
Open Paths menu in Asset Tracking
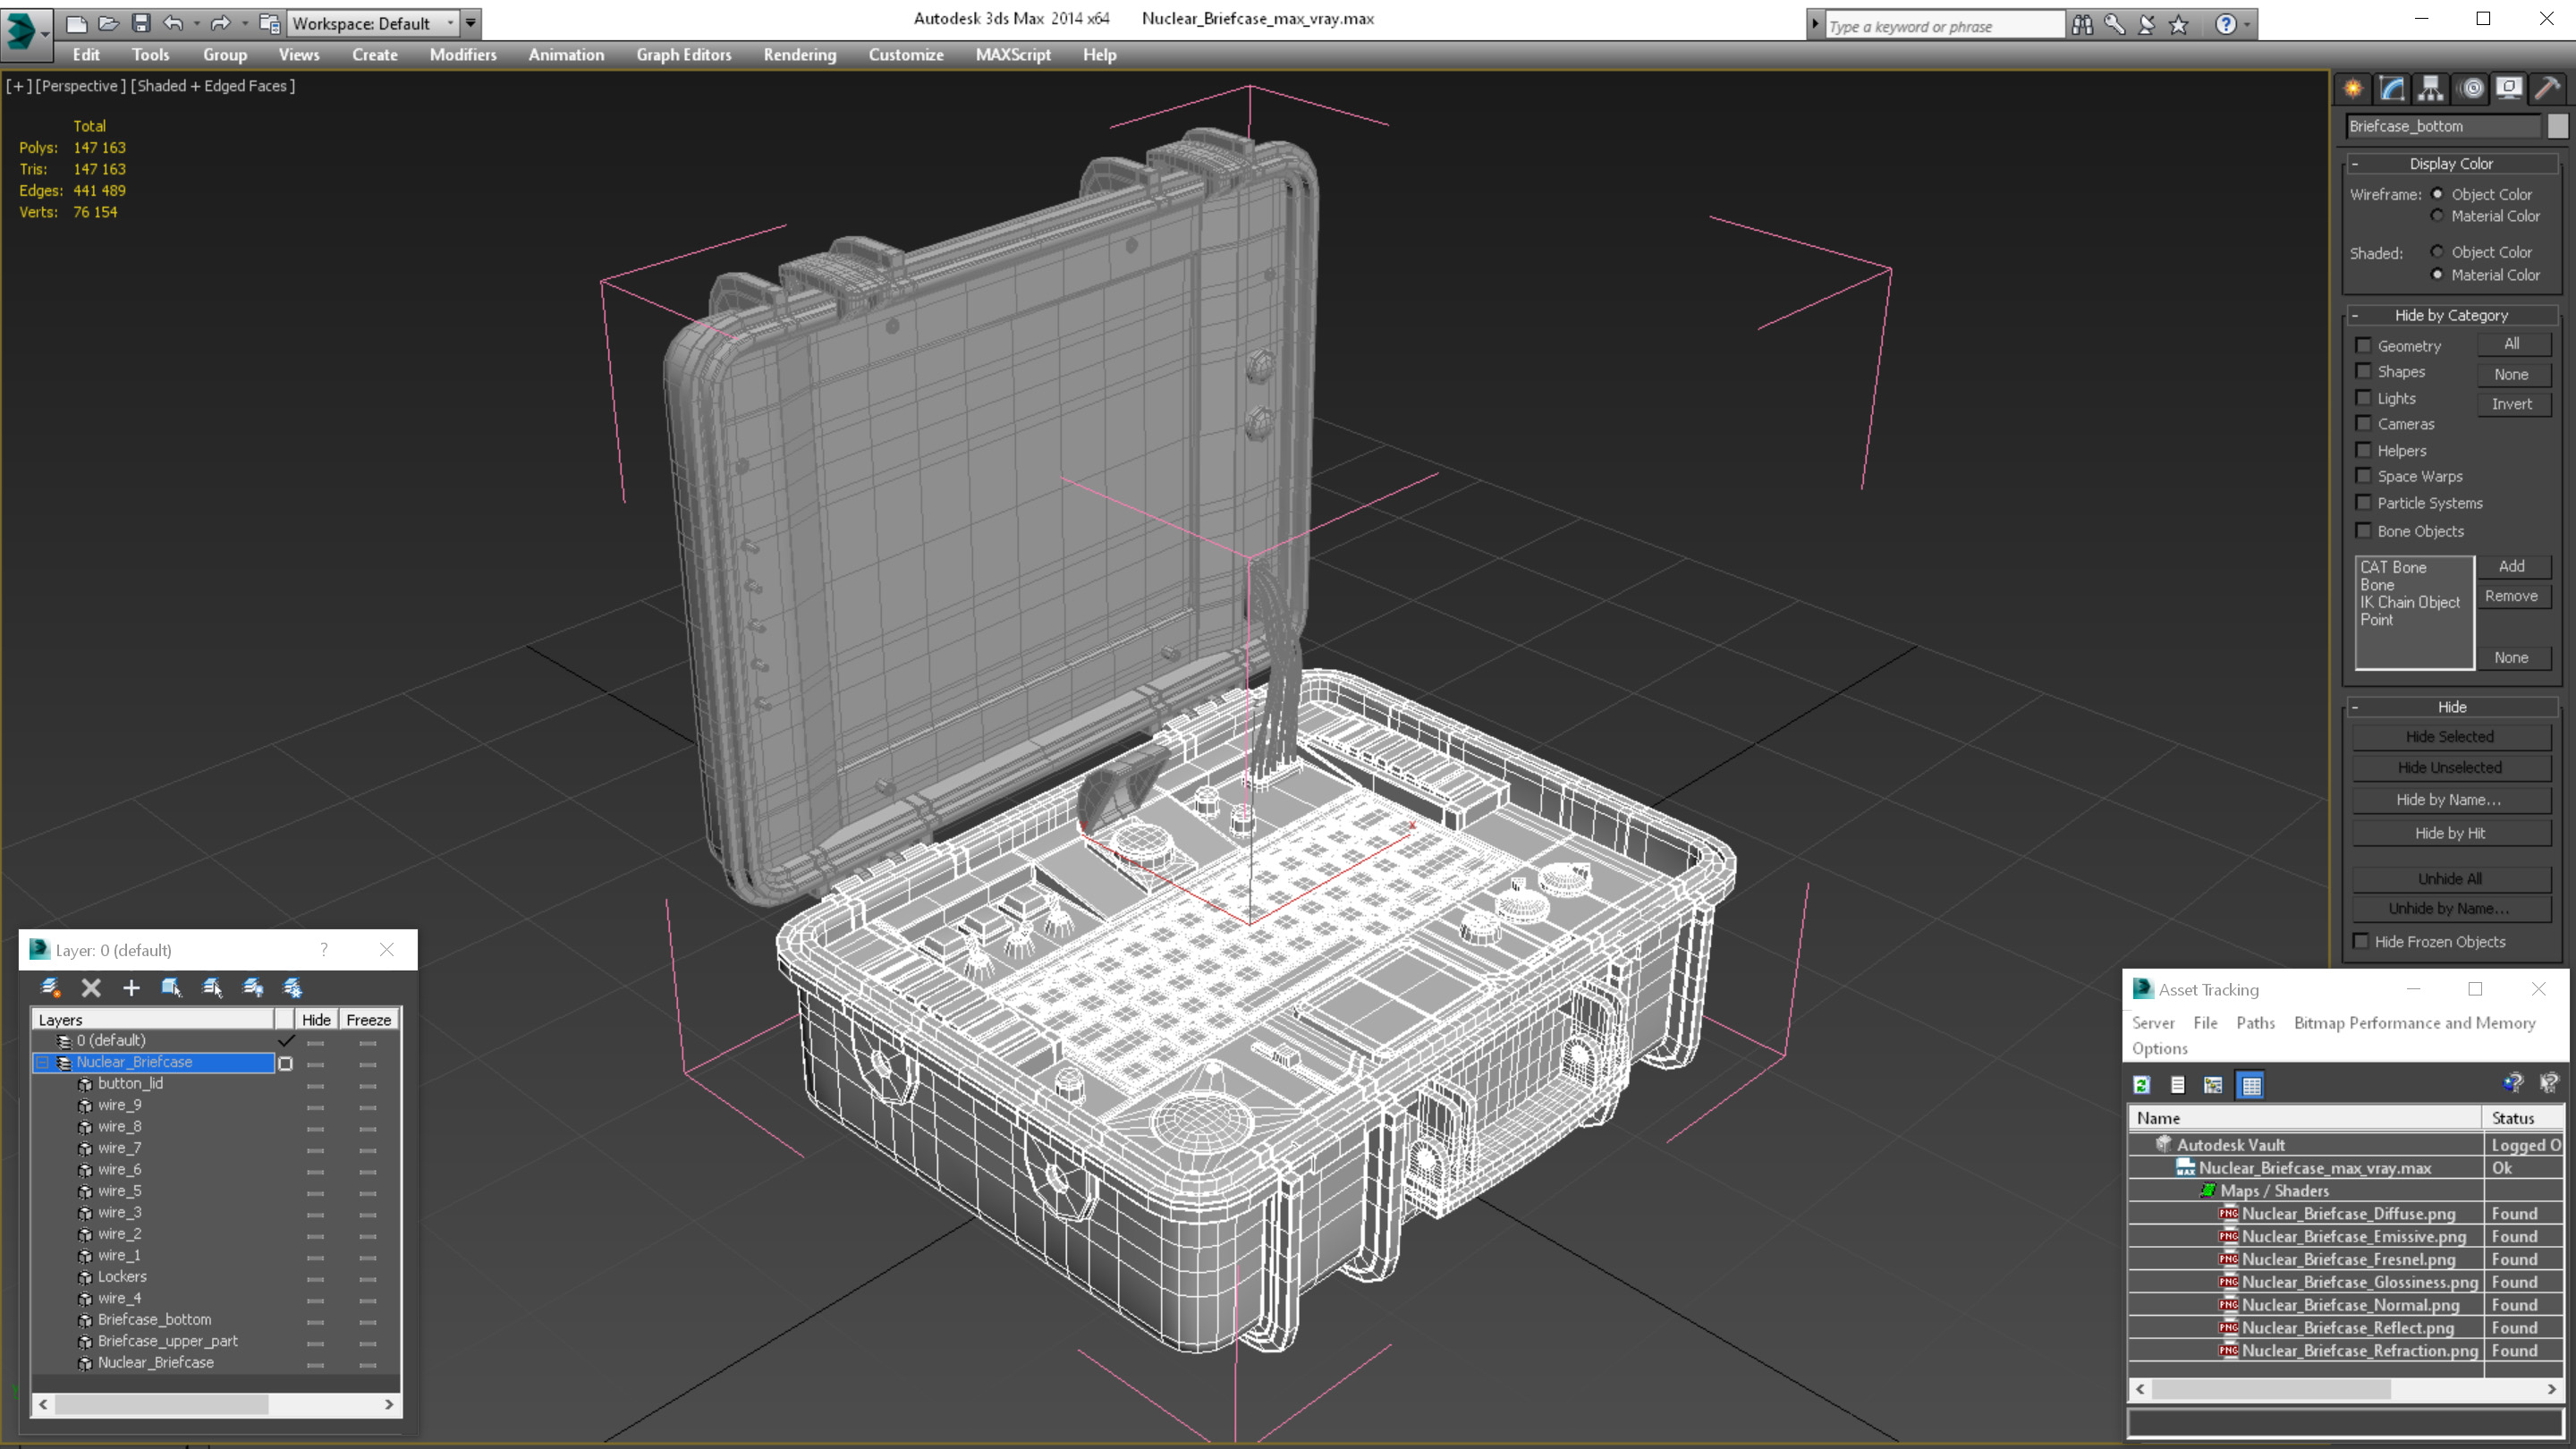[x=2255, y=1022]
